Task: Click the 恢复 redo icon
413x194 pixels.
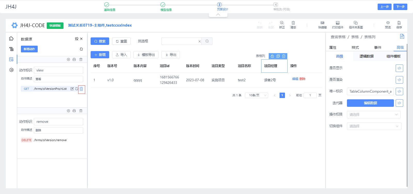Action: click(x=271, y=25)
